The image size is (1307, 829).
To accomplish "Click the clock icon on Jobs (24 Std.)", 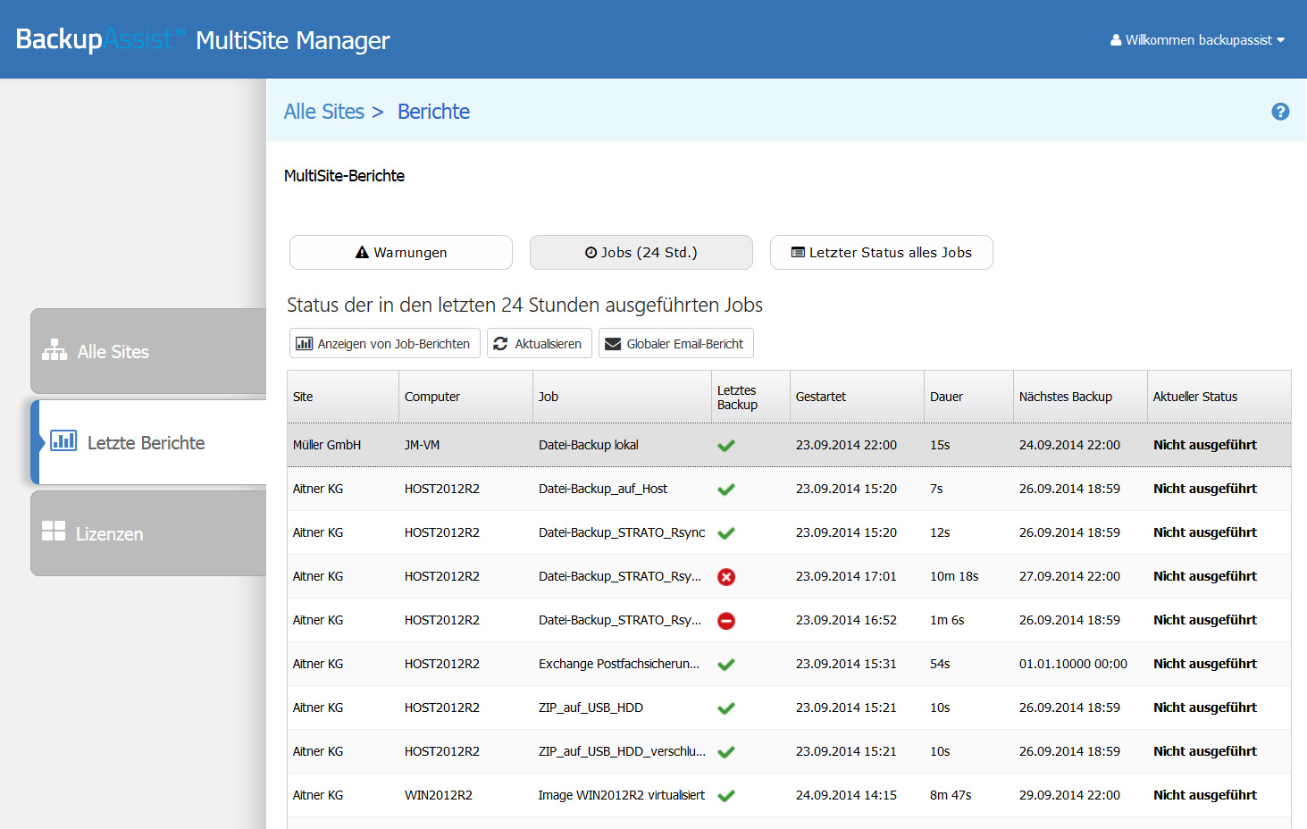I will click(x=591, y=253).
